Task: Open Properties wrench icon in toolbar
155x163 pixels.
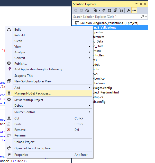Action: click(129, 10)
